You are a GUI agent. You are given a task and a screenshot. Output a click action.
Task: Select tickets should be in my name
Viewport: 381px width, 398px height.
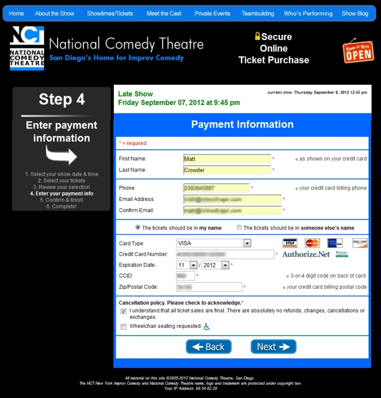pyautogui.click(x=138, y=228)
